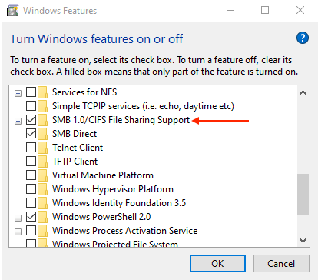The width and height of the screenshot is (318, 280).
Task: Expand the Windows PowerShell 2.0 node
Action: point(18,218)
